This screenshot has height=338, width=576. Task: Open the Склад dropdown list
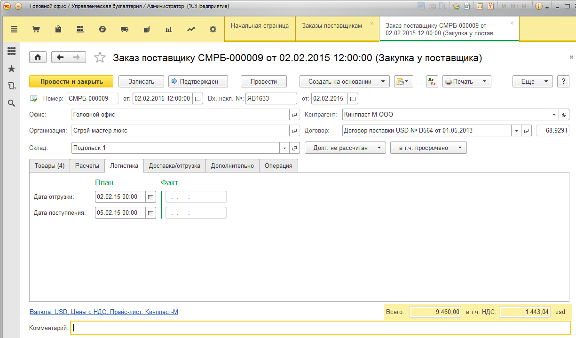(x=285, y=148)
